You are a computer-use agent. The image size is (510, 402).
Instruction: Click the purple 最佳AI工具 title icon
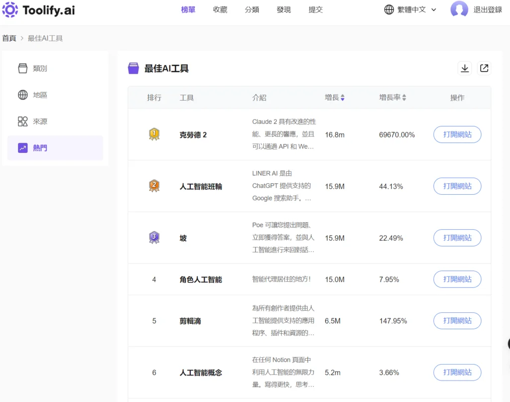(x=133, y=68)
